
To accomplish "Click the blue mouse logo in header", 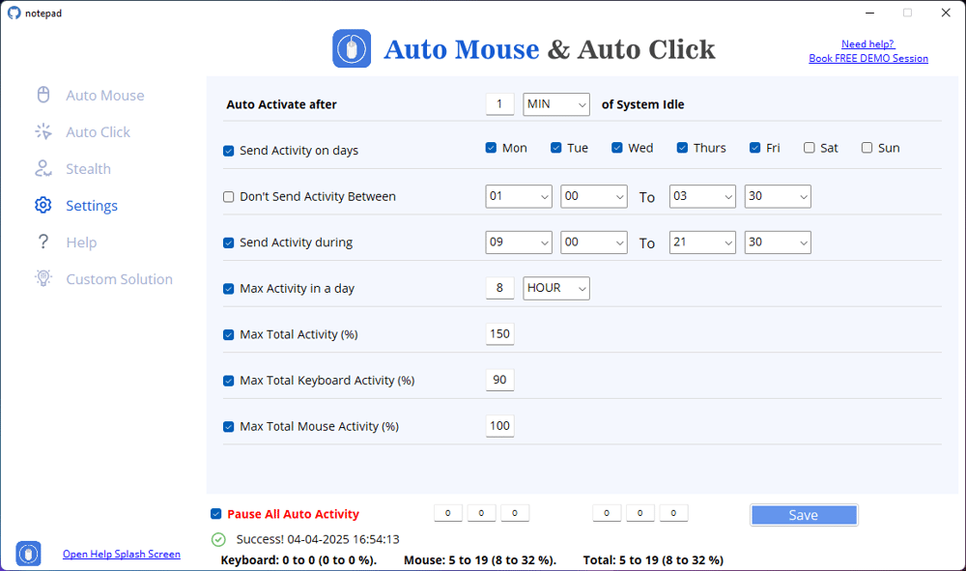I will (x=352, y=48).
